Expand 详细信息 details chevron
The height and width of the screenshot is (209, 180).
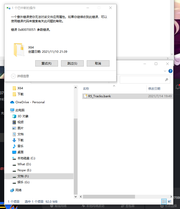[13, 76]
